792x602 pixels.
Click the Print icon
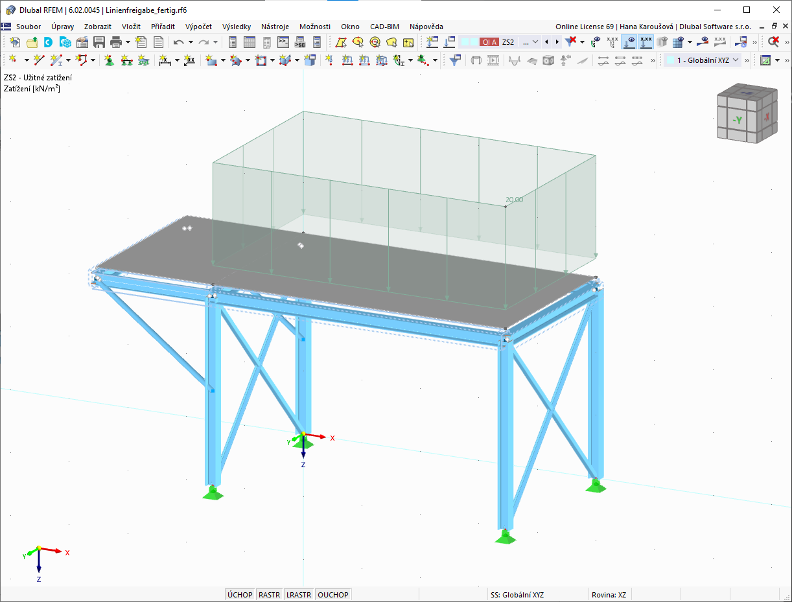[116, 42]
